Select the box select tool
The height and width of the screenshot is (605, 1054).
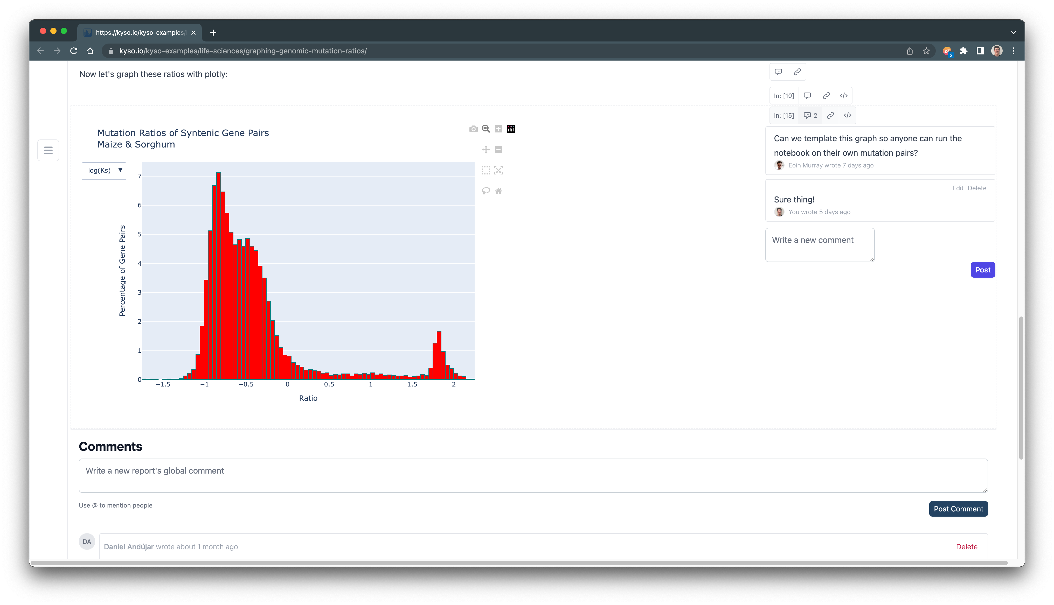click(486, 170)
